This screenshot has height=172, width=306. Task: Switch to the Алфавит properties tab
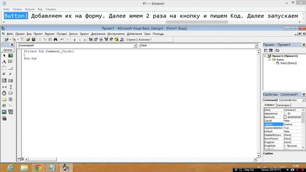point(269,105)
